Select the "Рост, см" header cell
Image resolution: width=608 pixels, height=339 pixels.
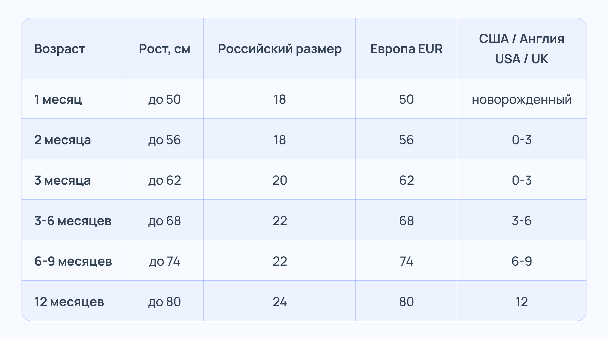164,49
